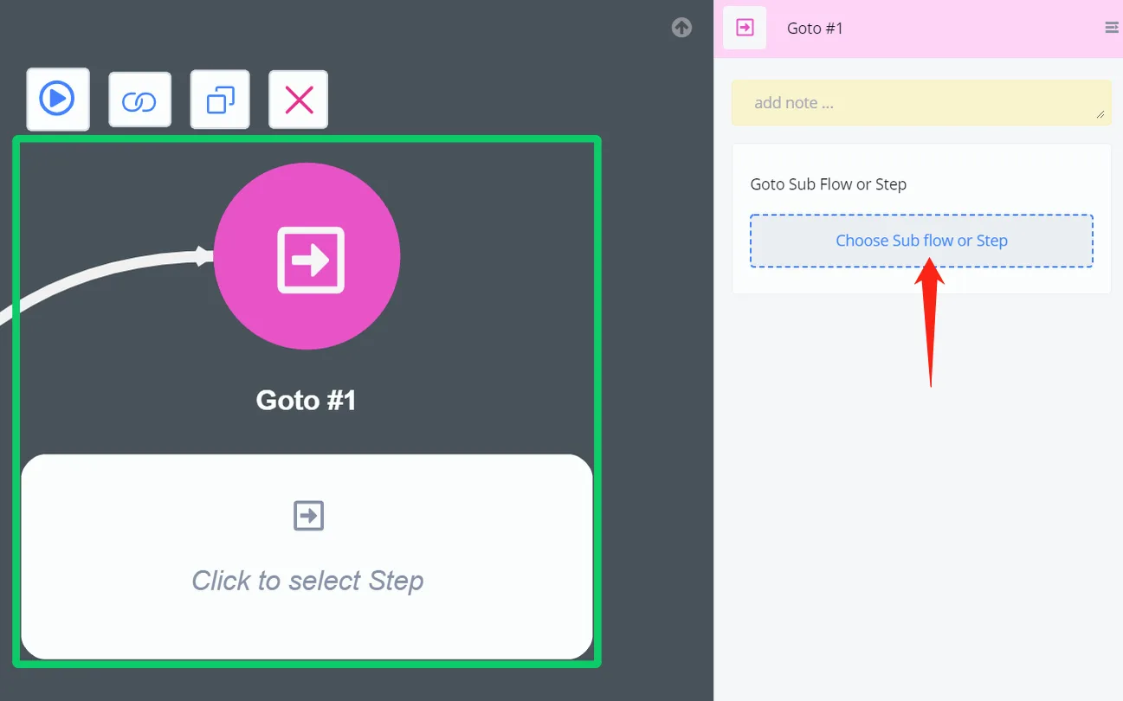Viewport: 1123px width, 701px height.
Task: Click the gray arrow icon in step card
Action: pyautogui.click(x=308, y=516)
